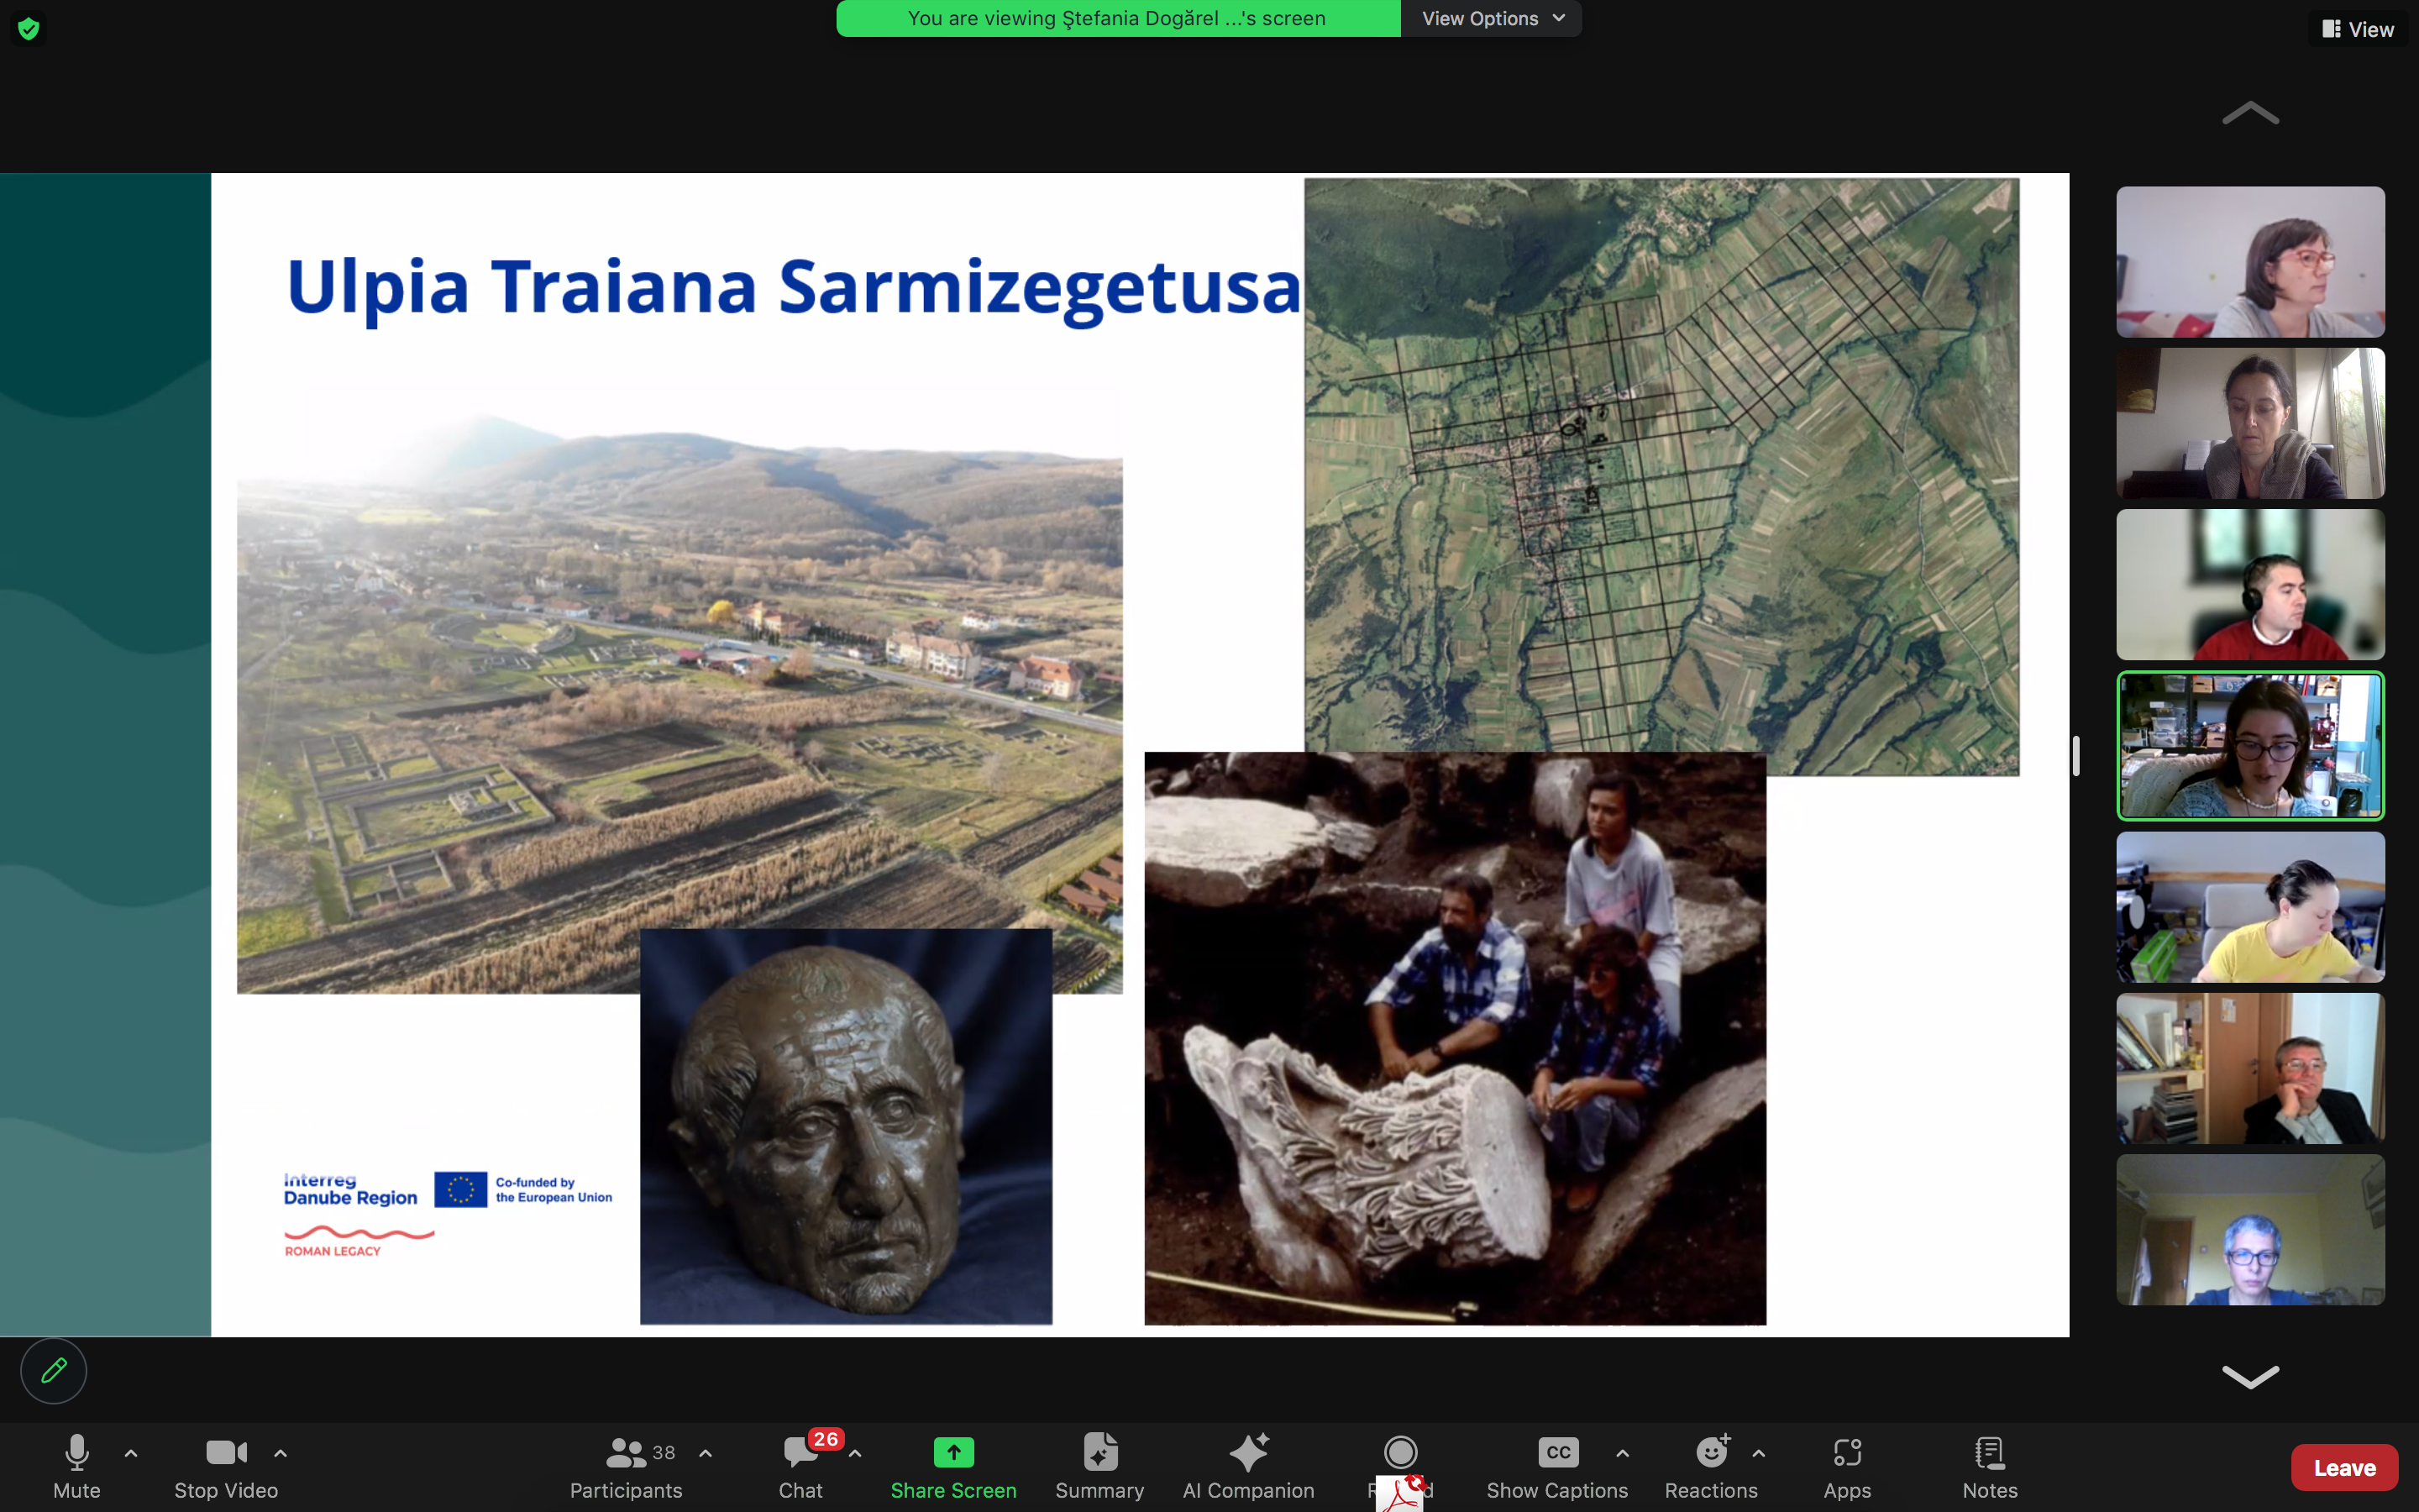Viewport: 2419px width, 1512px height.
Task: Open the annotation pencil tool
Action: tap(54, 1370)
